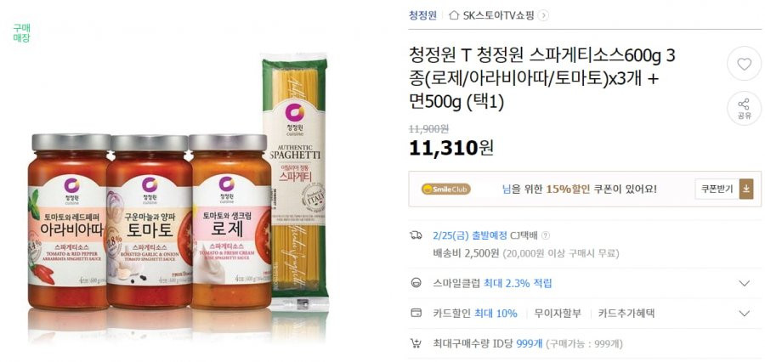Click the shopping cart quantity icon

(x=416, y=343)
